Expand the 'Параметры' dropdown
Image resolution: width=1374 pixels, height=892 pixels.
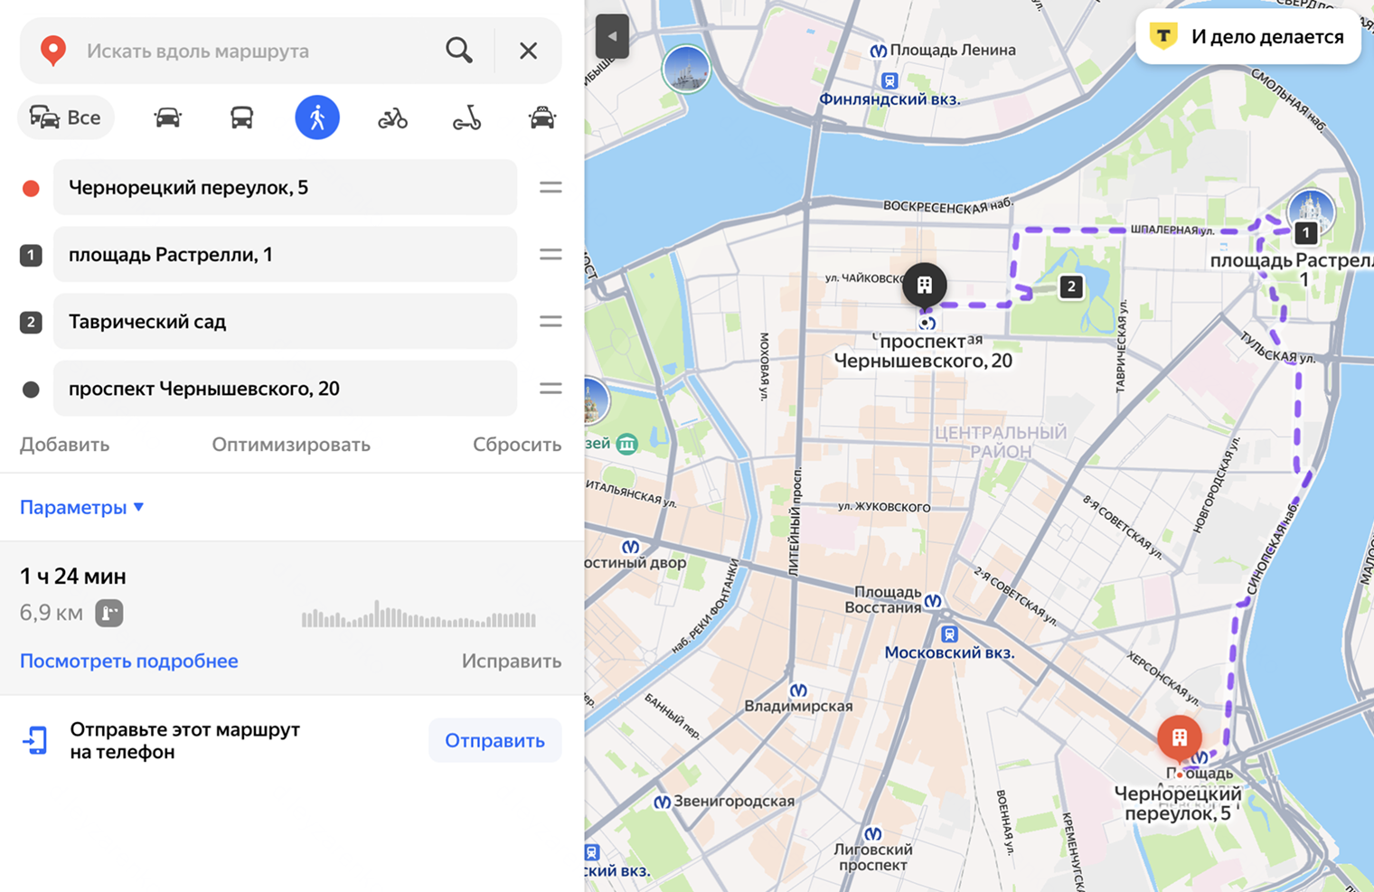(81, 507)
